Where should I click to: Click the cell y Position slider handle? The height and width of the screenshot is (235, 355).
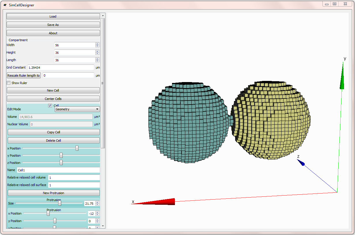click(61, 156)
